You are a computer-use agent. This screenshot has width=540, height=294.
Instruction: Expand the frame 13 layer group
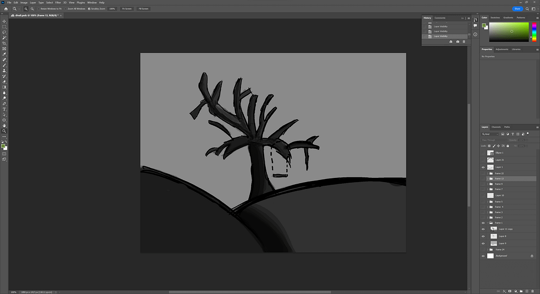tap(487, 178)
